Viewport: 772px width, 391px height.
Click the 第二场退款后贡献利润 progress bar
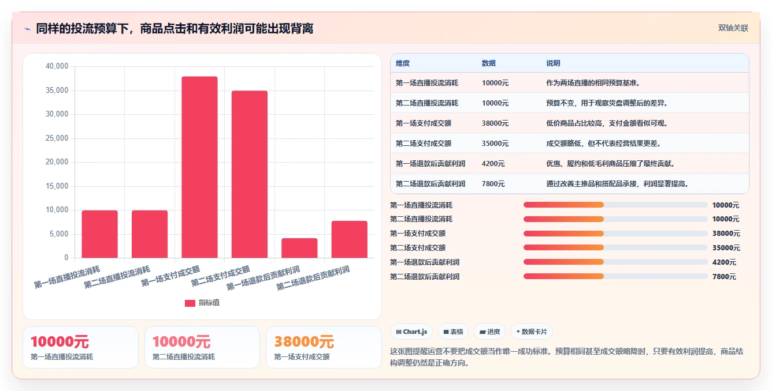click(615, 276)
